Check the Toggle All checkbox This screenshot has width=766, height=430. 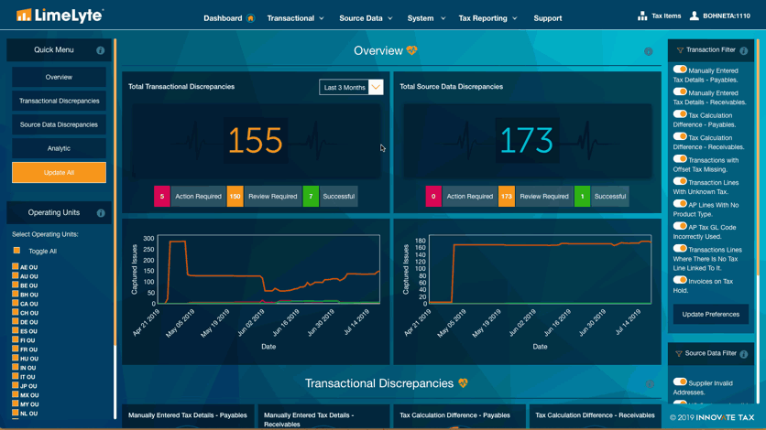point(16,250)
